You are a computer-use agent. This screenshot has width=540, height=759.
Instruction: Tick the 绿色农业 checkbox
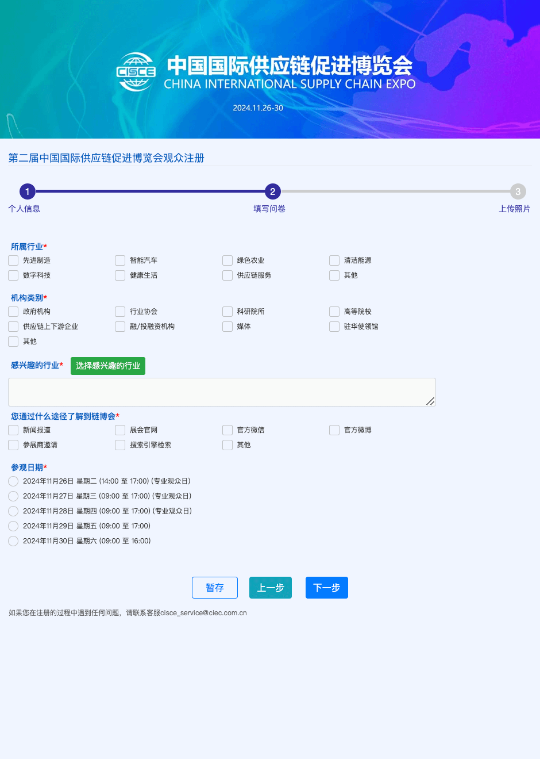[227, 260]
